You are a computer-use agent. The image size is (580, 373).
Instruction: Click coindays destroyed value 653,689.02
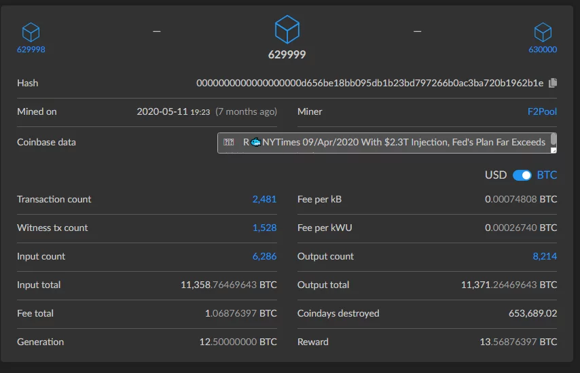pyautogui.click(x=532, y=313)
